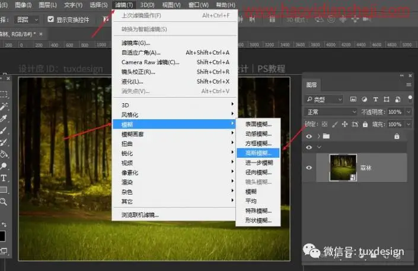The height and width of the screenshot is (271, 418).
Task: Toggle lock transparent pixels
Action: [x=324, y=124]
